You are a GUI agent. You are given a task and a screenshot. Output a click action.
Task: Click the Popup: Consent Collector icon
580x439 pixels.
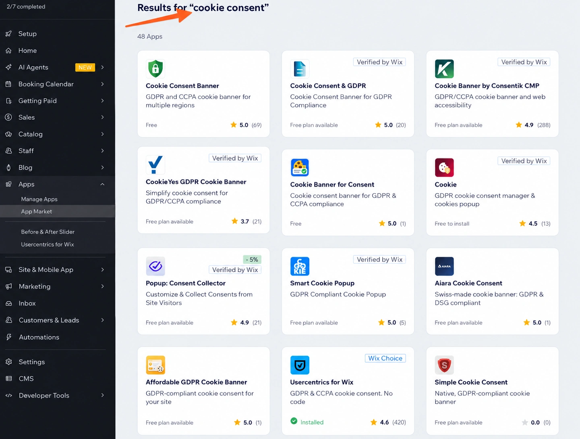click(x=155, y=266)
